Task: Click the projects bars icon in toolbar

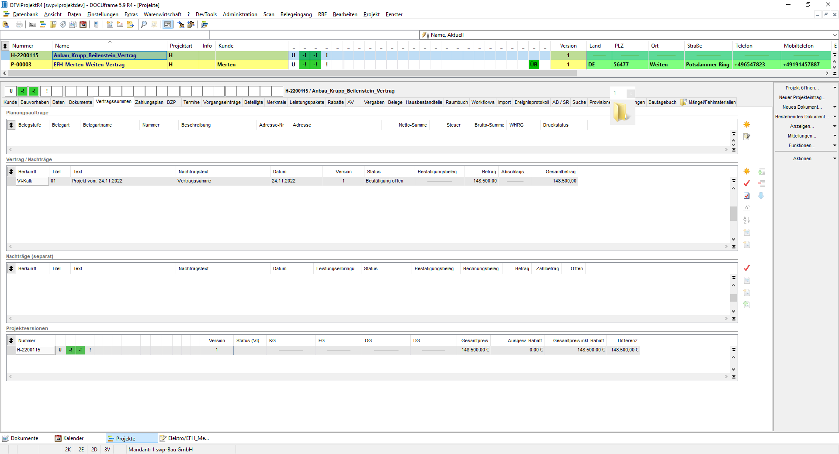Action: 43,24
